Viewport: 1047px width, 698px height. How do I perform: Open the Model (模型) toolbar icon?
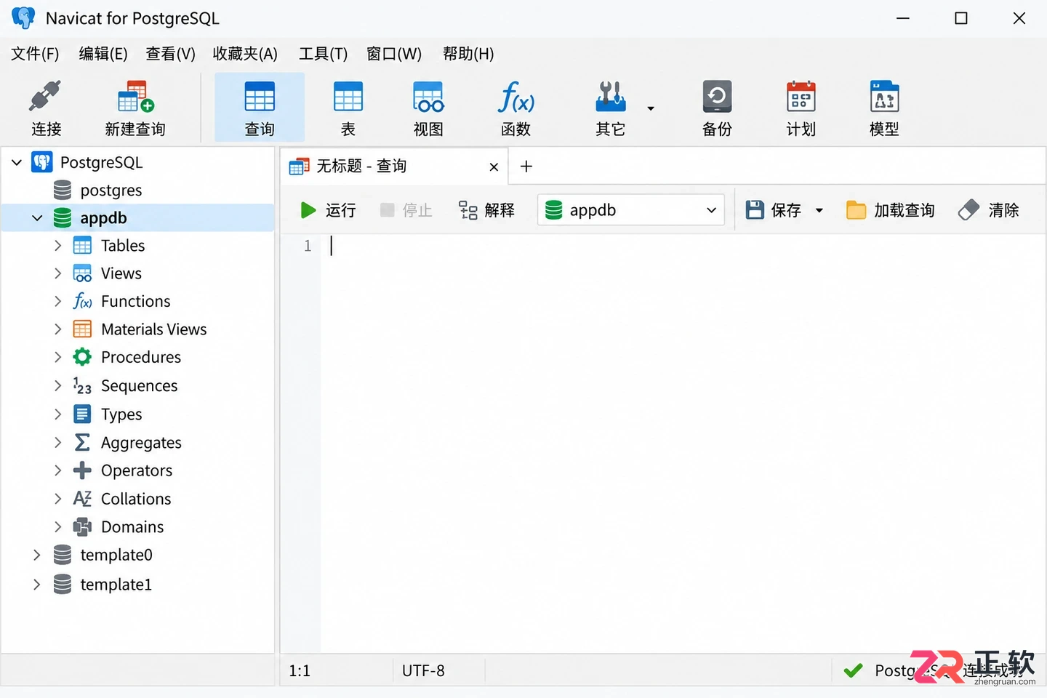(x=884, y=108)
